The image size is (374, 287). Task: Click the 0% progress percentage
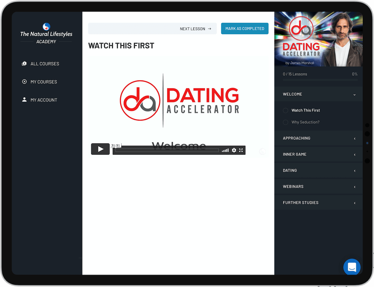tap(355, 74)
